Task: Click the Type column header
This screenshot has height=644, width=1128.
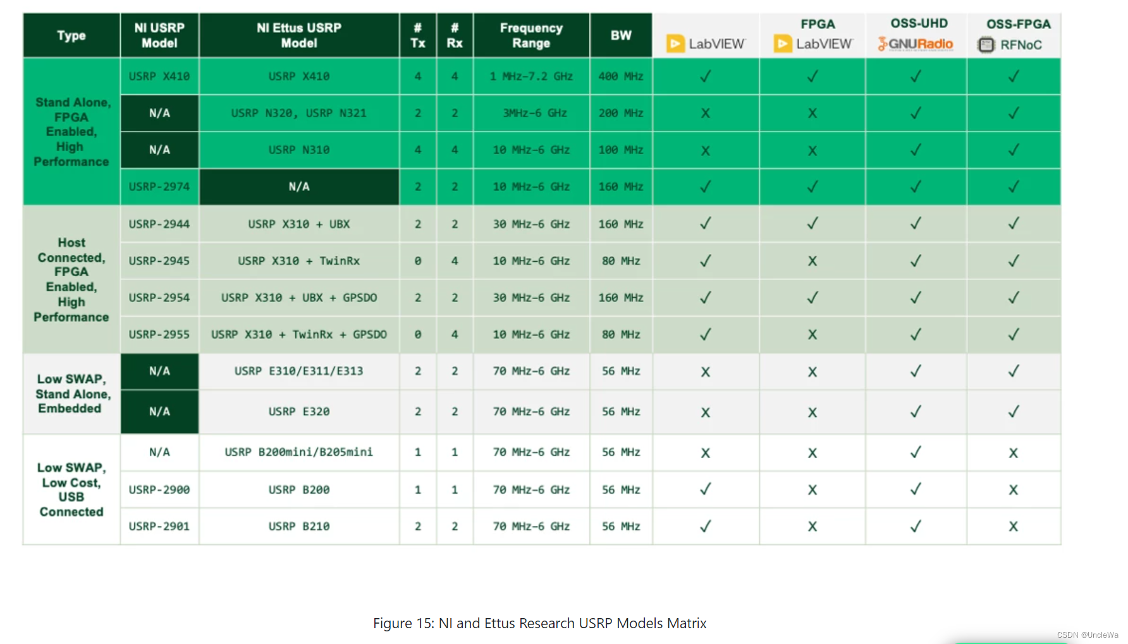Action: pos(70,35)
